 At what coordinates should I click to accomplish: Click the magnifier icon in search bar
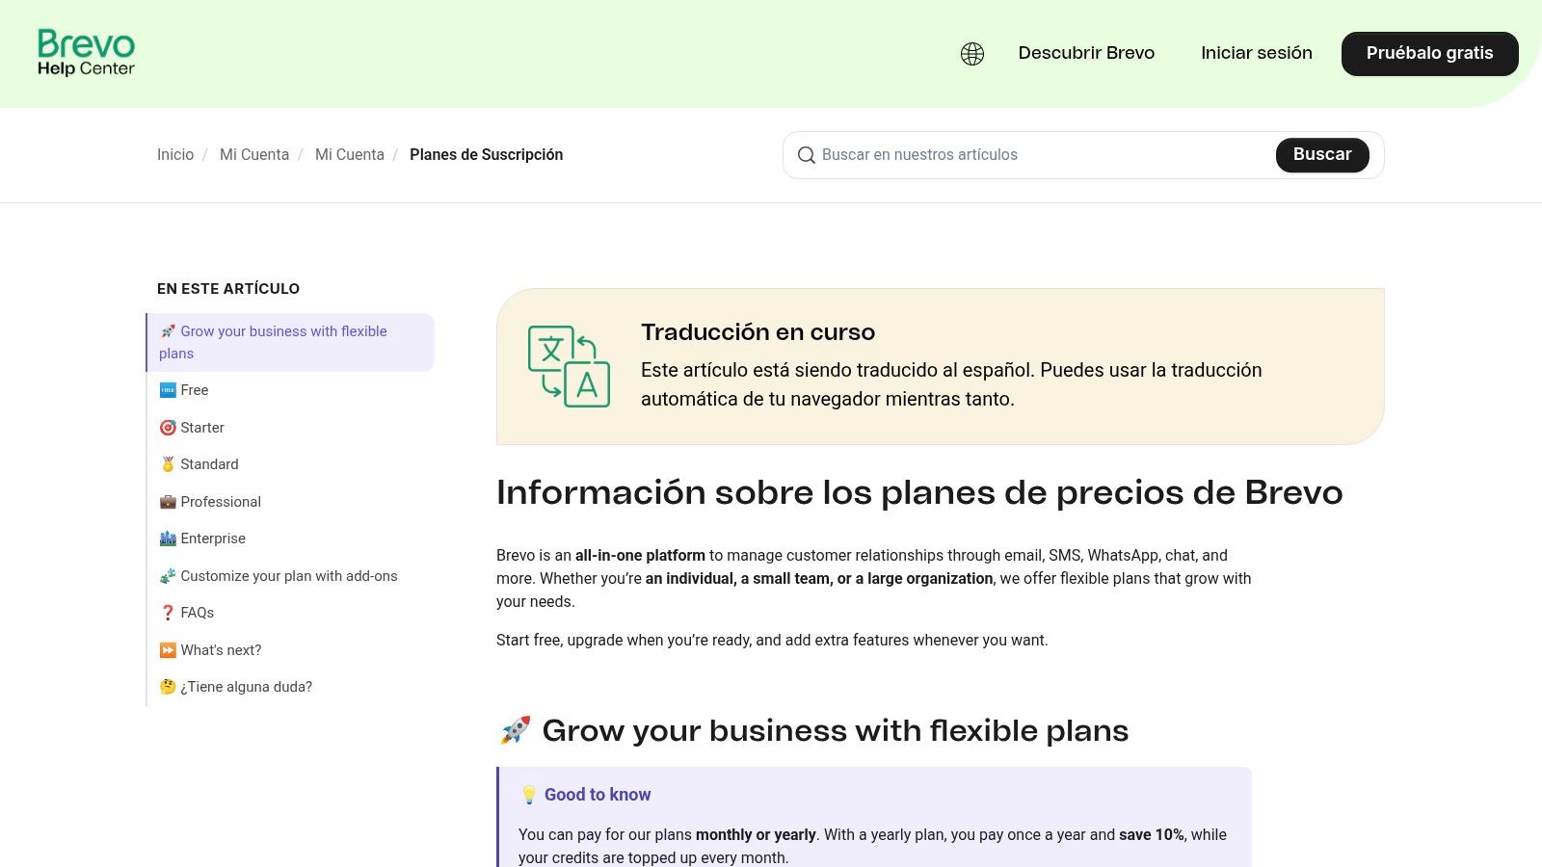click(807, 155)
